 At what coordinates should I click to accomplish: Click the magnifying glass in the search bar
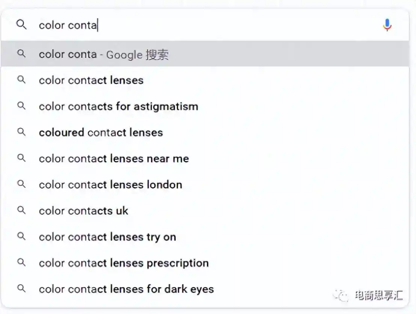(x=21, y=25)
